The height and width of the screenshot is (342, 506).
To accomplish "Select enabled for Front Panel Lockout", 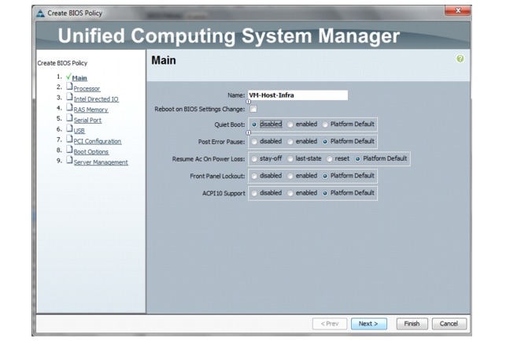I will [290, 176].
